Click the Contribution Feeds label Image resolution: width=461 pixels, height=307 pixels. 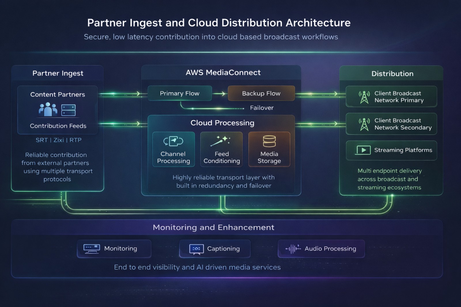pyautogui.click(x=58, y=126)
